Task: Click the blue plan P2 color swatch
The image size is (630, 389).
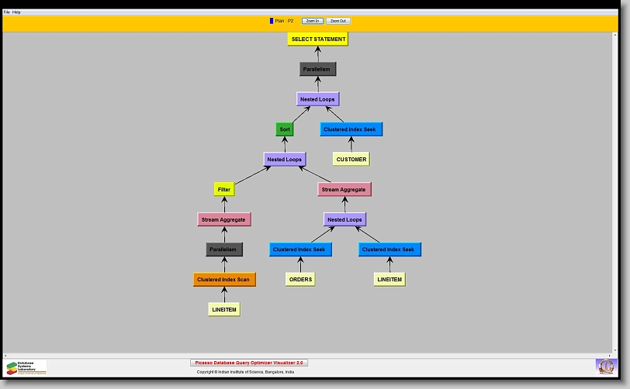Action: tap(272, 21)
